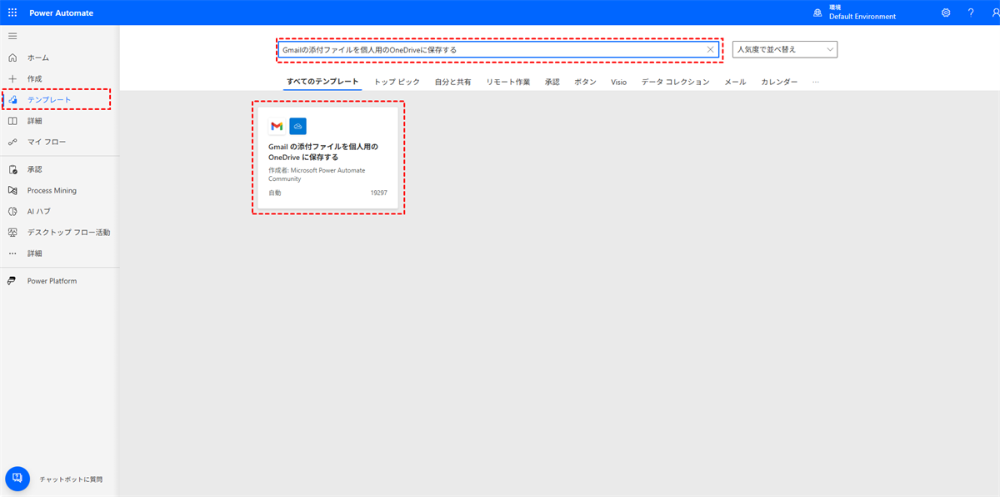Viewport: 1000px width, 497px height.
Task: Select the トップ ピック tab
Action: [x=397, y=82]
